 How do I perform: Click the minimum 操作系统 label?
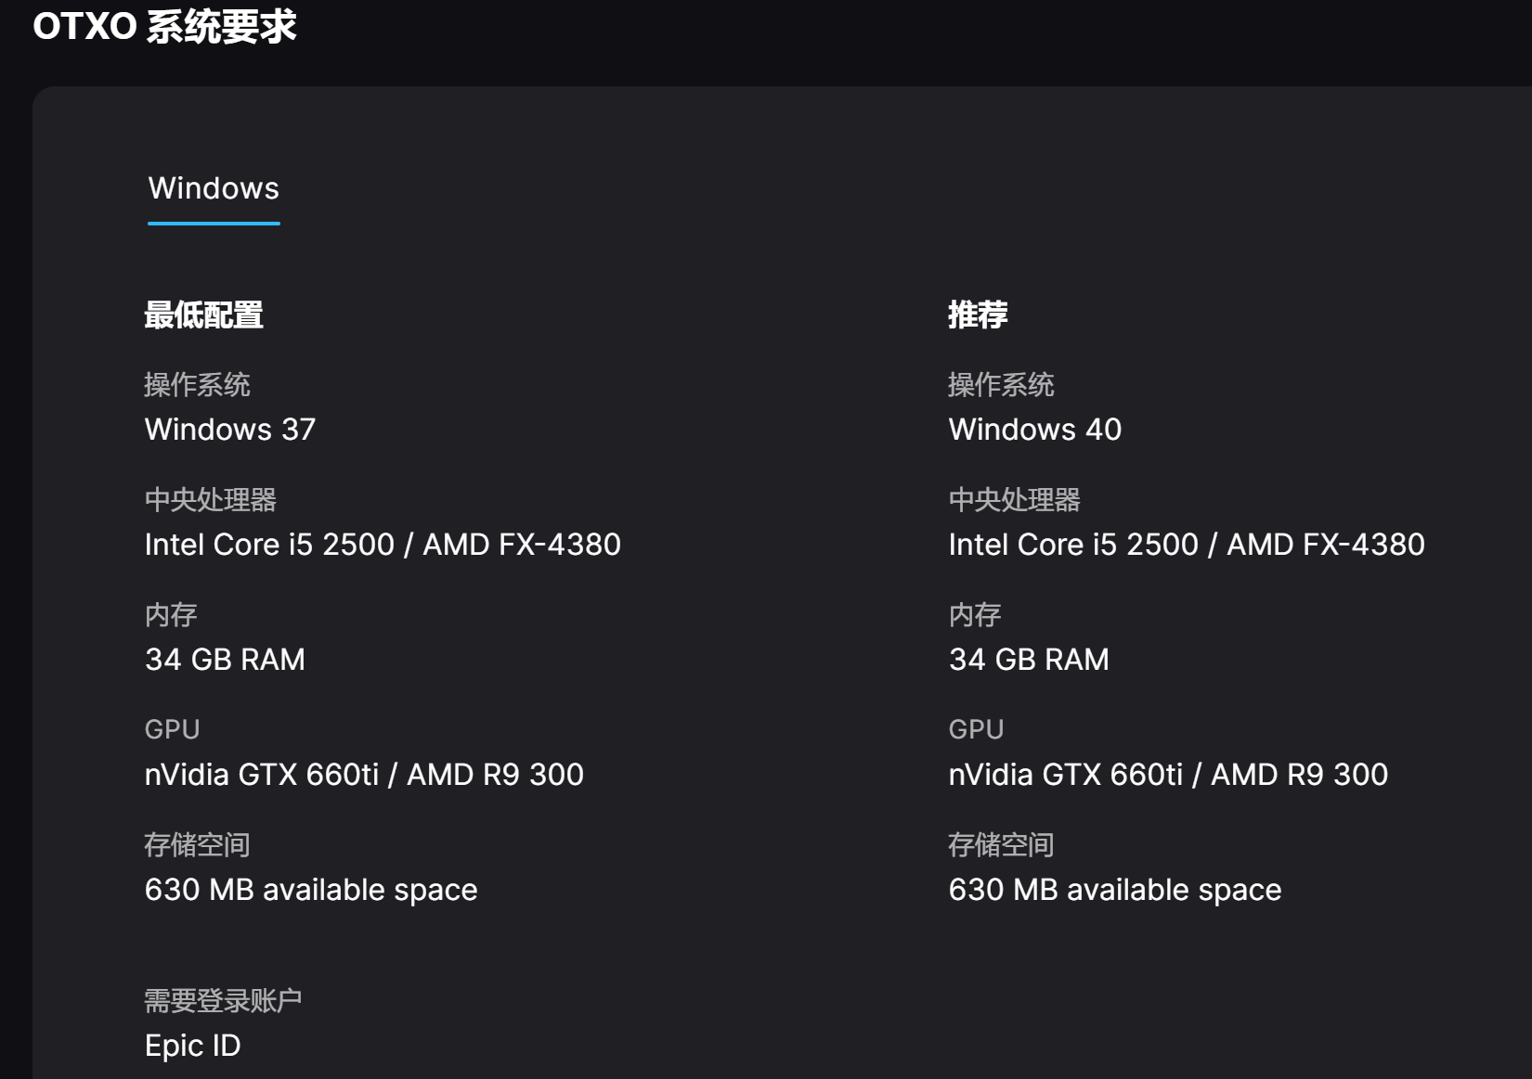point(197,385)
